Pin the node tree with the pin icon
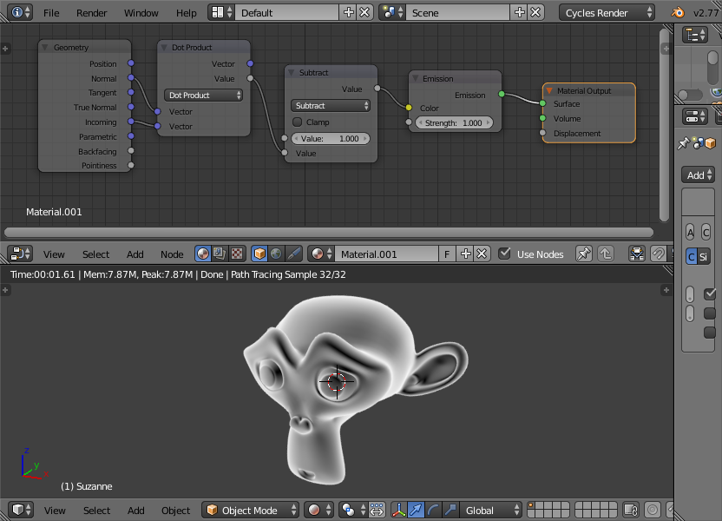Screen dimensions: 722x521 click(583, 254)
